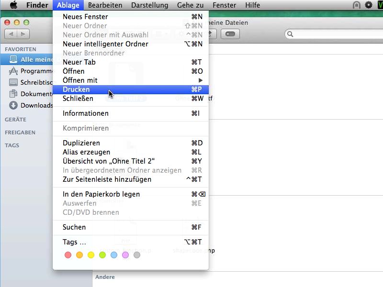Apply the blue tag color
Viewport: 383px width, 287px height.
(x=114, y=255)
